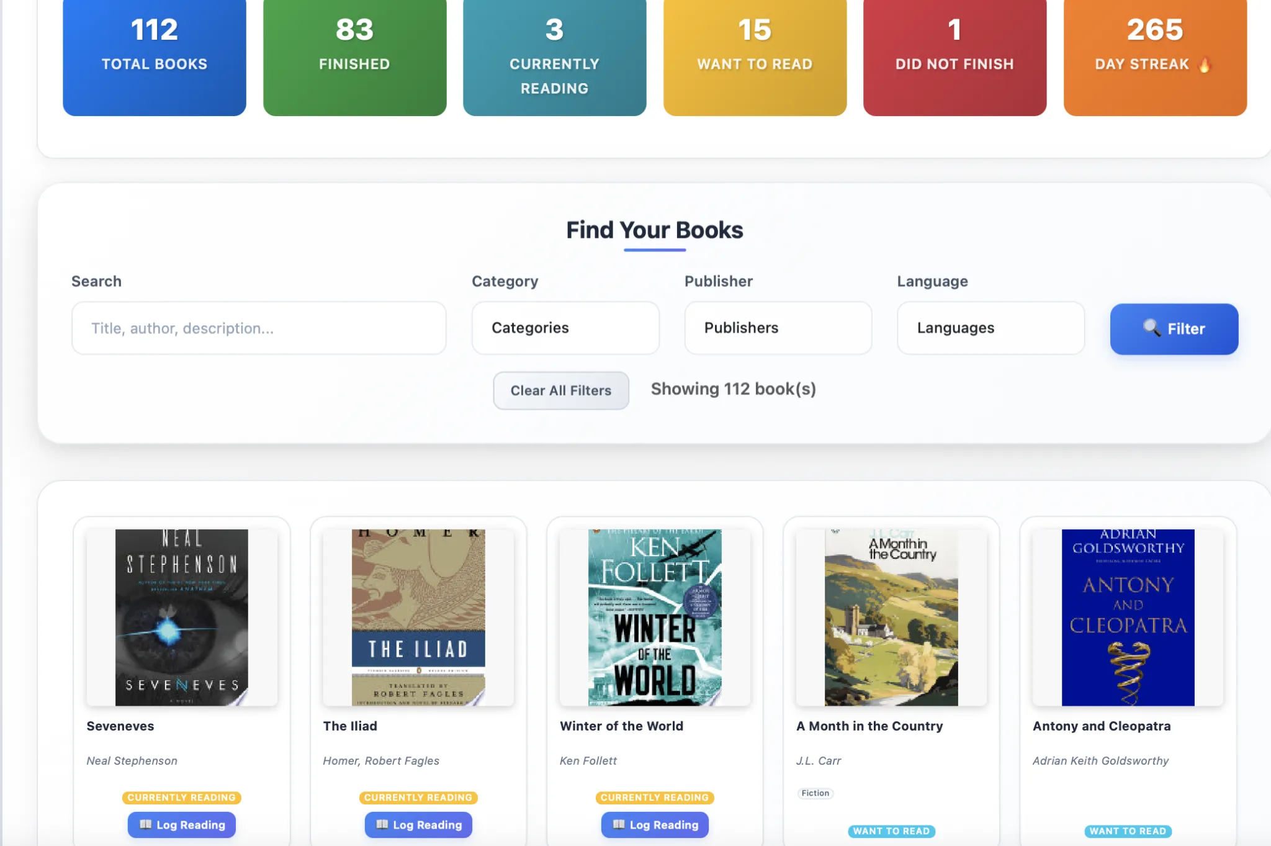Open the Categories dropdown
Viewport: 1271px width, 846px height.
pyautogui.click(x=565, y=328)
